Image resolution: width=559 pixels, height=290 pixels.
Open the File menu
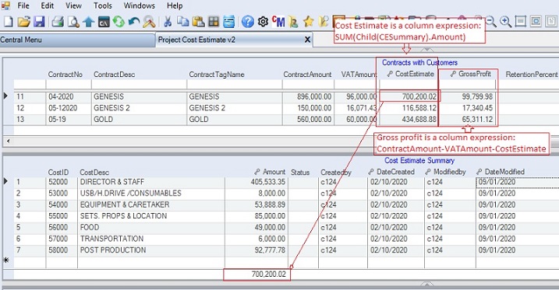(23, 5)
